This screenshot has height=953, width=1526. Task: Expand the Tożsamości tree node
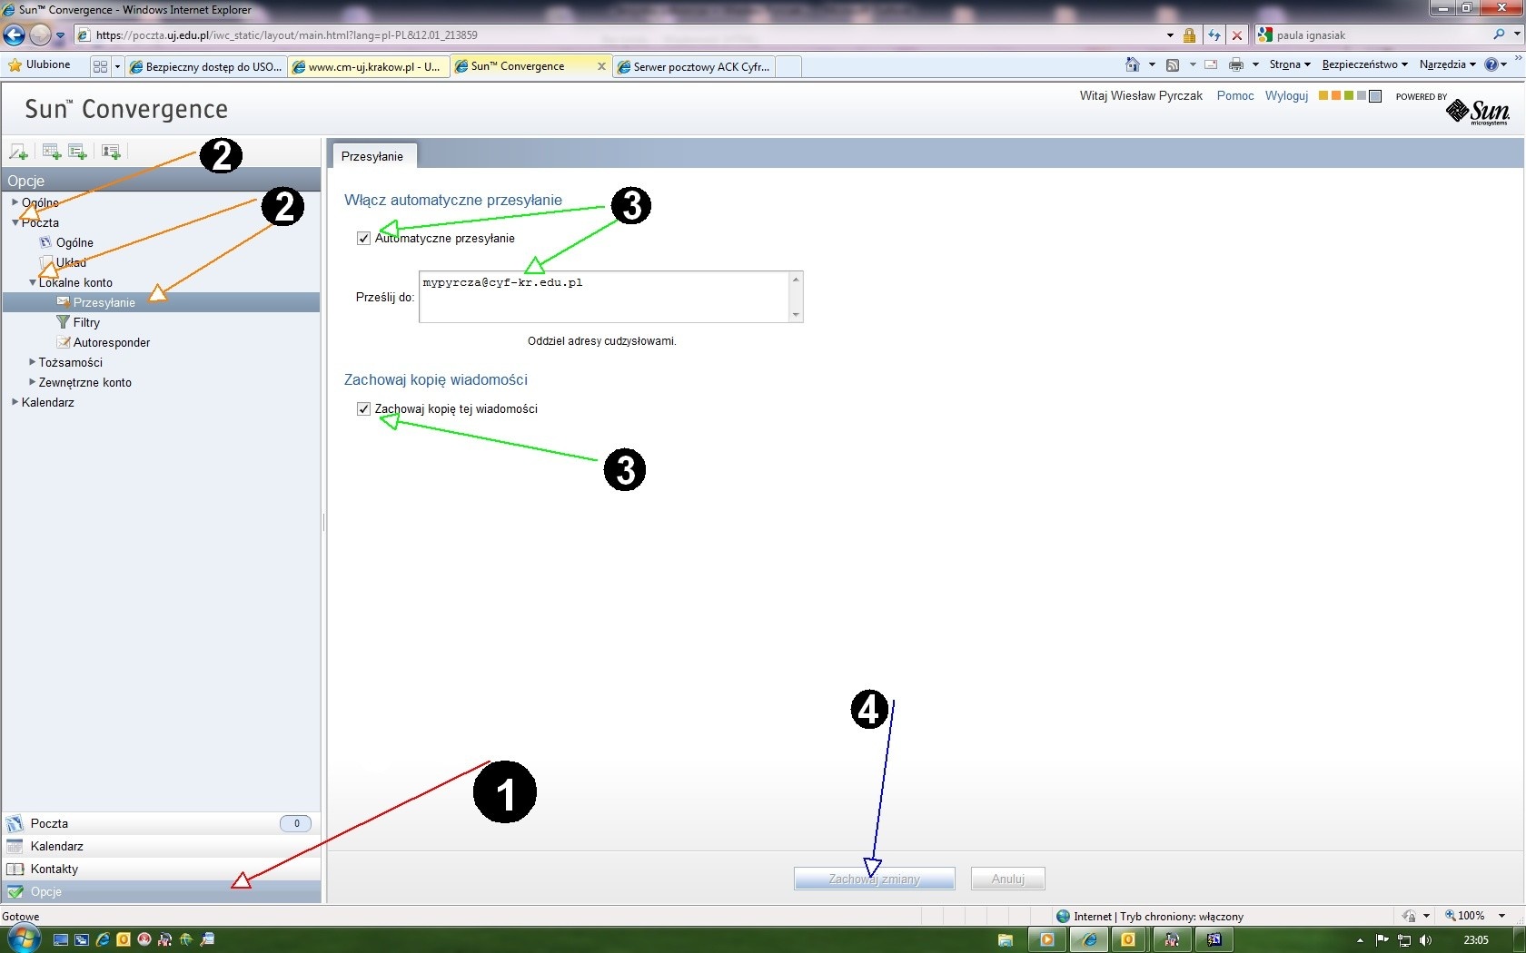coord(33,362)
